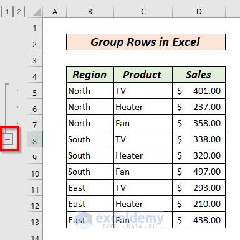
Task: Select the $497.00 sales cell
Action: (x=199, y=172)
